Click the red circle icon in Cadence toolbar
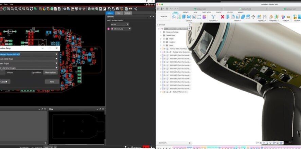This screenshot has width=301, height=149. [1, 8]
